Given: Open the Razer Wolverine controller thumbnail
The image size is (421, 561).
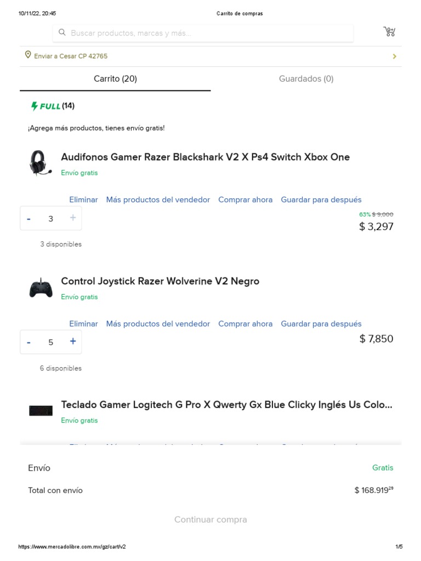Looking at the screenshot, I should tap(41, 288).
